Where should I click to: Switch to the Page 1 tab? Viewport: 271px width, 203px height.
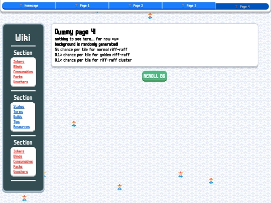[x=82, y=6]
